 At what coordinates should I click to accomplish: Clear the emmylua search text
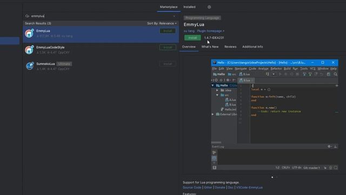174,16
